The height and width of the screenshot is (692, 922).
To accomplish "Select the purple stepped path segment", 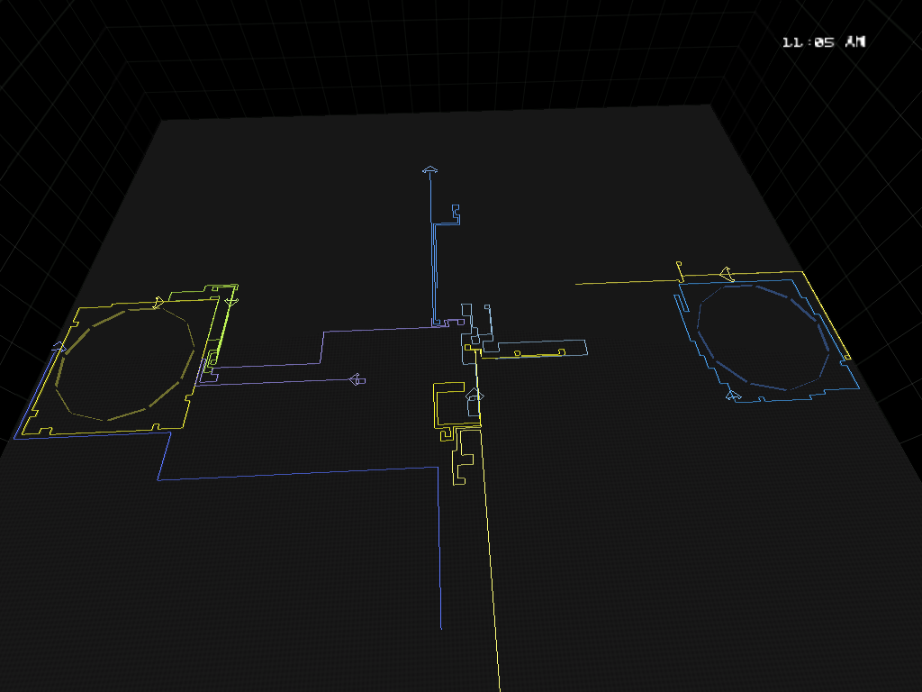I will tap(322, 348).
